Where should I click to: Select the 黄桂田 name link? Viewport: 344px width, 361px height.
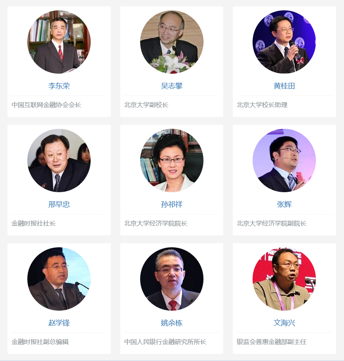(x=284, y=86)
